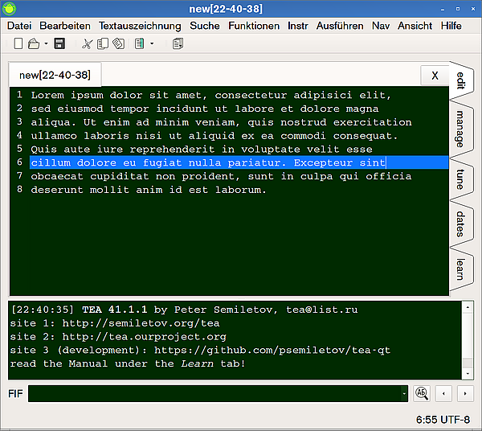Click 'read the Manual under the Learn tab!'

tap(128, 363)
